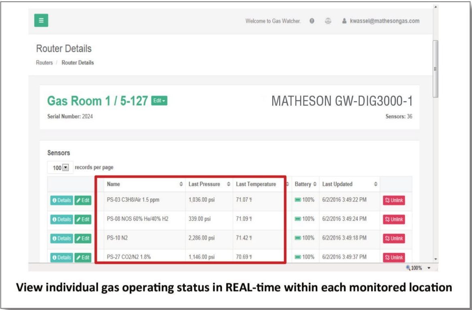Open Details for PS-03 C3H8/Air sensor
Viewport: 472px width, 310px height.
tap(62, 200)
